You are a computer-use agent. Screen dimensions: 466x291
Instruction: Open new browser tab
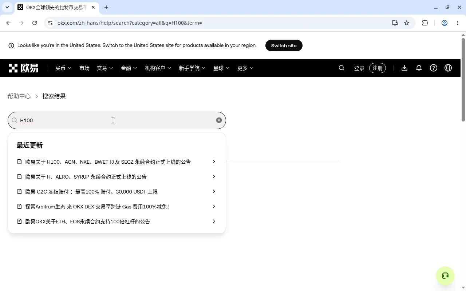point(106,7)
